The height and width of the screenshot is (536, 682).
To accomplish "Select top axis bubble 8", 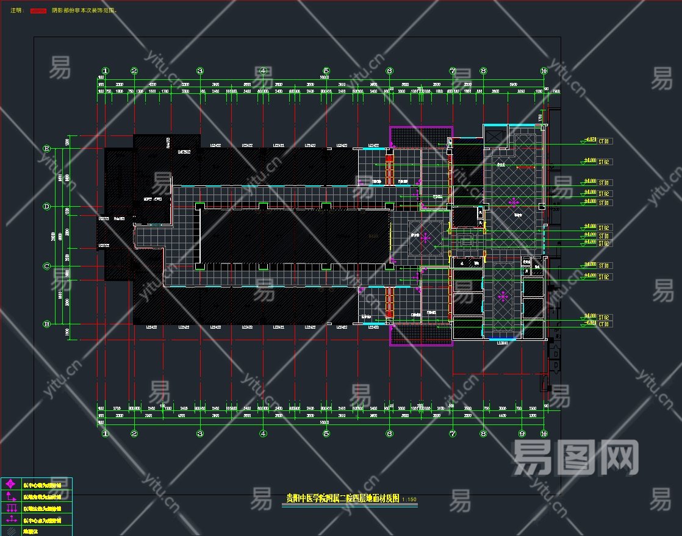I will 483,70.
